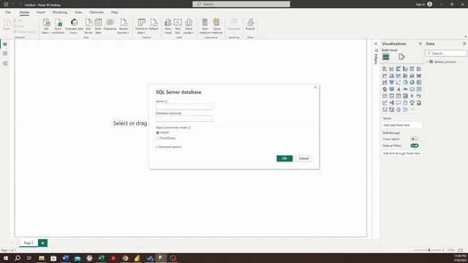Viewport: 468px width, 263px height.
Task: Insert a Text box from ribbon
Action: (x=178, y=26)
